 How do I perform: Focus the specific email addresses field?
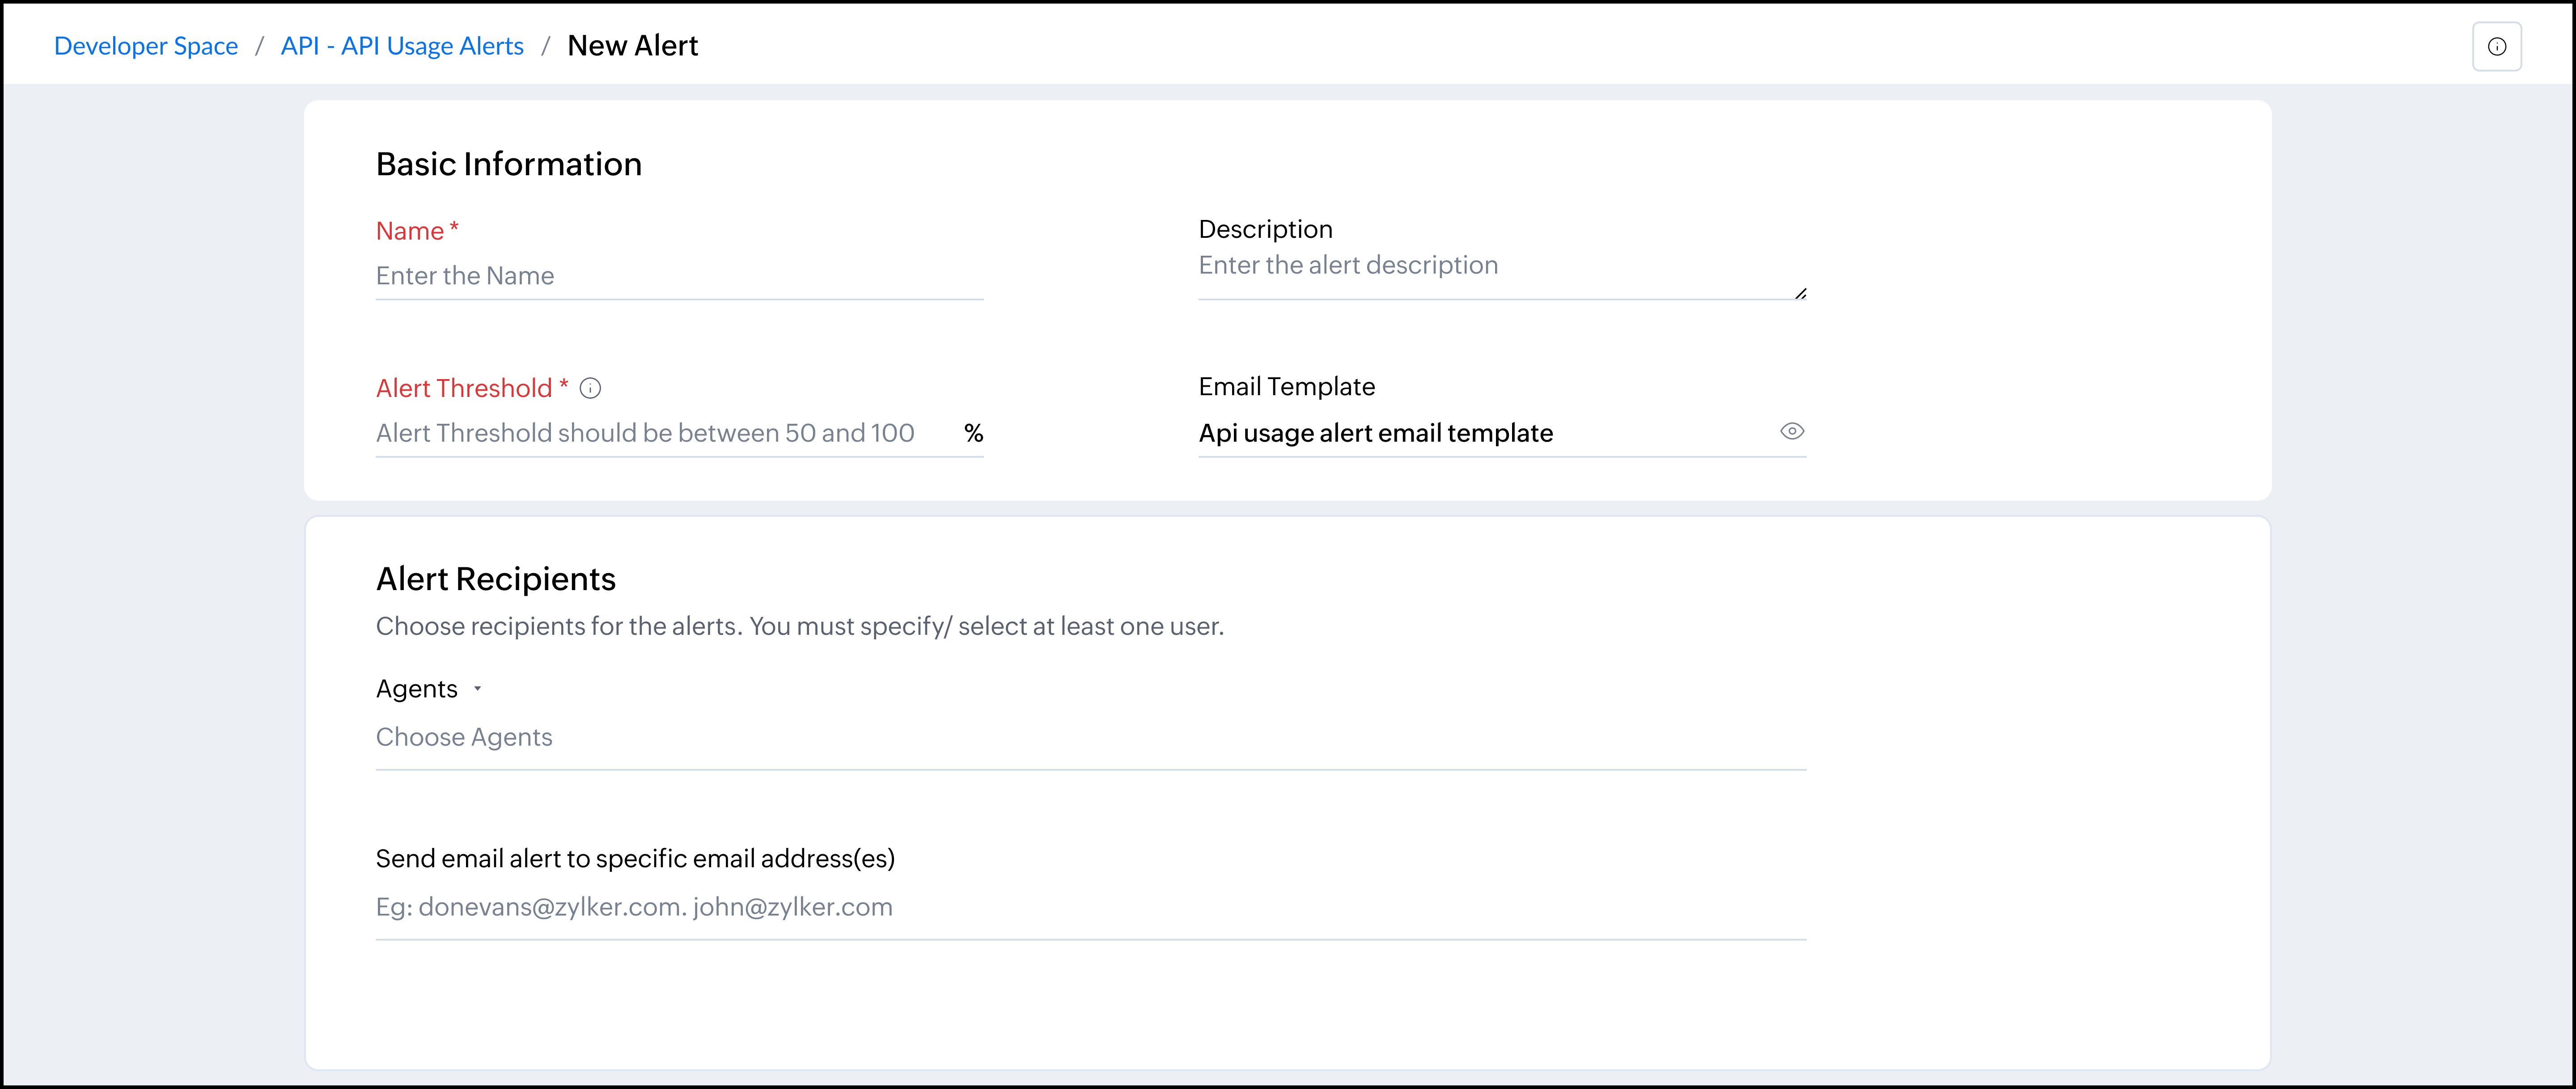(x=1090, y=907)
